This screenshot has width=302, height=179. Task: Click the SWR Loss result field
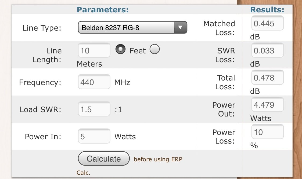pos(268,50)
